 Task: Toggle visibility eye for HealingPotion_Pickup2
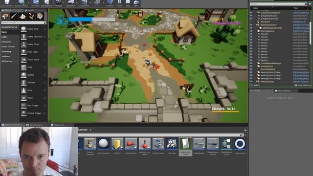[x=251, y=75]
